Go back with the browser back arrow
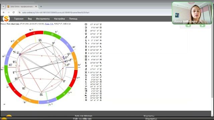 pos(4,12)
